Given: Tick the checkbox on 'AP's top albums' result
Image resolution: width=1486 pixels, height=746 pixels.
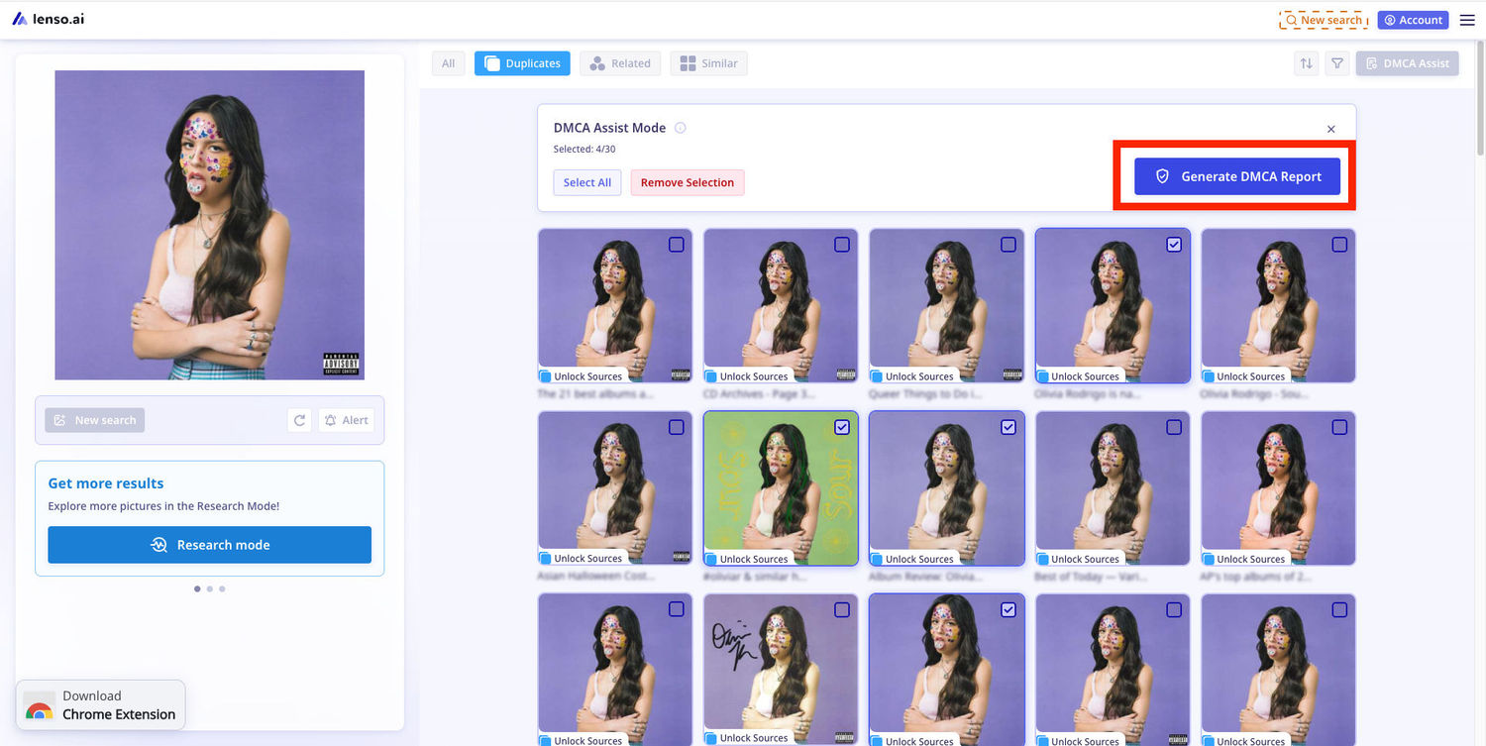Looking at the screenshot, I should tap(1339, 427).
